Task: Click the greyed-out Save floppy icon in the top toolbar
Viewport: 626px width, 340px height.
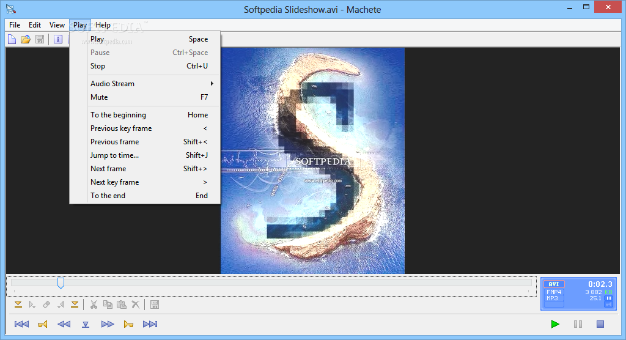Action: click(x=40, y=39)
